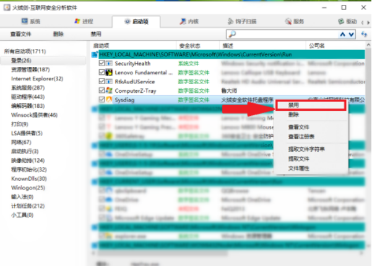Click the Sysdiag entry icon
This screenshot has height=268, width=372.
pyautogui.click(x=109, y=100)
